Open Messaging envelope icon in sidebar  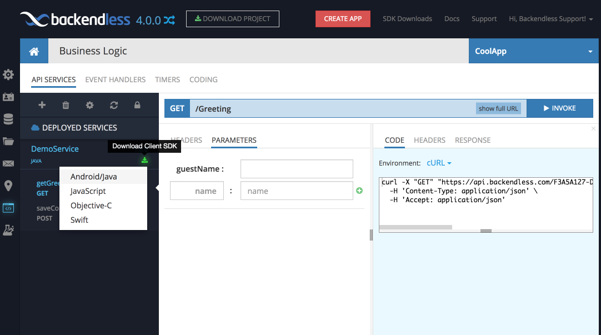pyautogui.click(x=8, y=164)
